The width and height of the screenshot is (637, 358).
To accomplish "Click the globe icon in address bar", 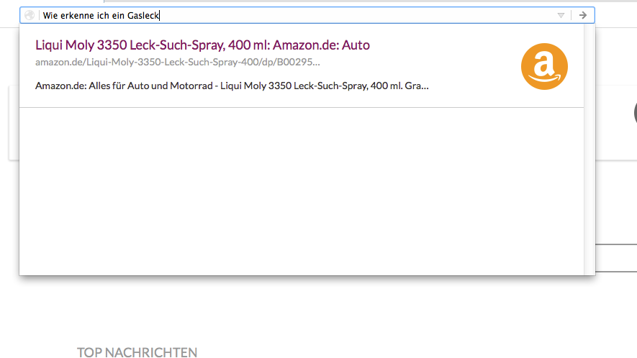I will pyautogui.click(x=30, y=15).
